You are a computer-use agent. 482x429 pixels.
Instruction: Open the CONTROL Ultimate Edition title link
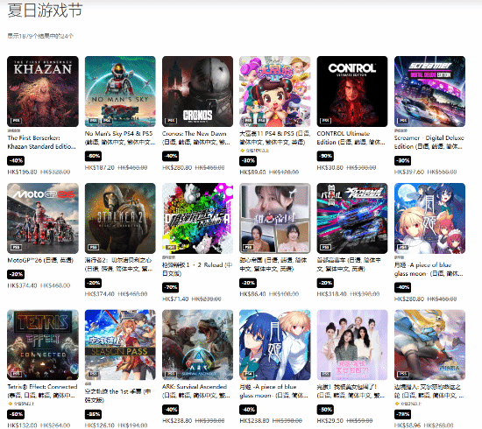351,137
